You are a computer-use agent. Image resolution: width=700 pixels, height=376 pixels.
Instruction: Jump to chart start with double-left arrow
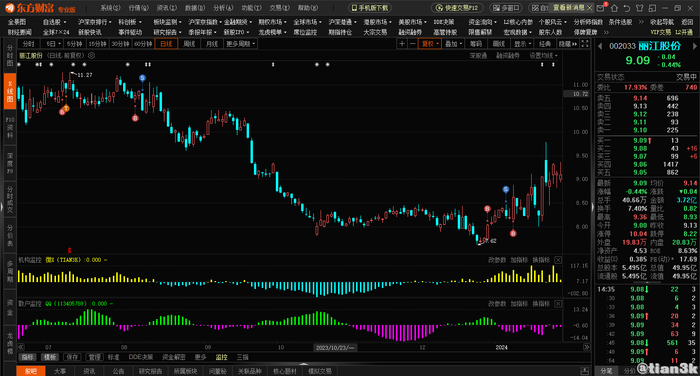click(x=21, y=347)
